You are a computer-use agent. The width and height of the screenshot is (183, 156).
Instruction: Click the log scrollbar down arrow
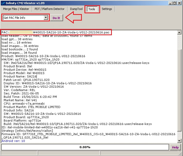[x=179, y=141]
